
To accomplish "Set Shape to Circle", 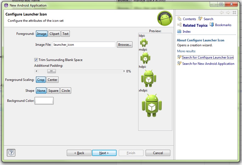I will tap(66, 90).
